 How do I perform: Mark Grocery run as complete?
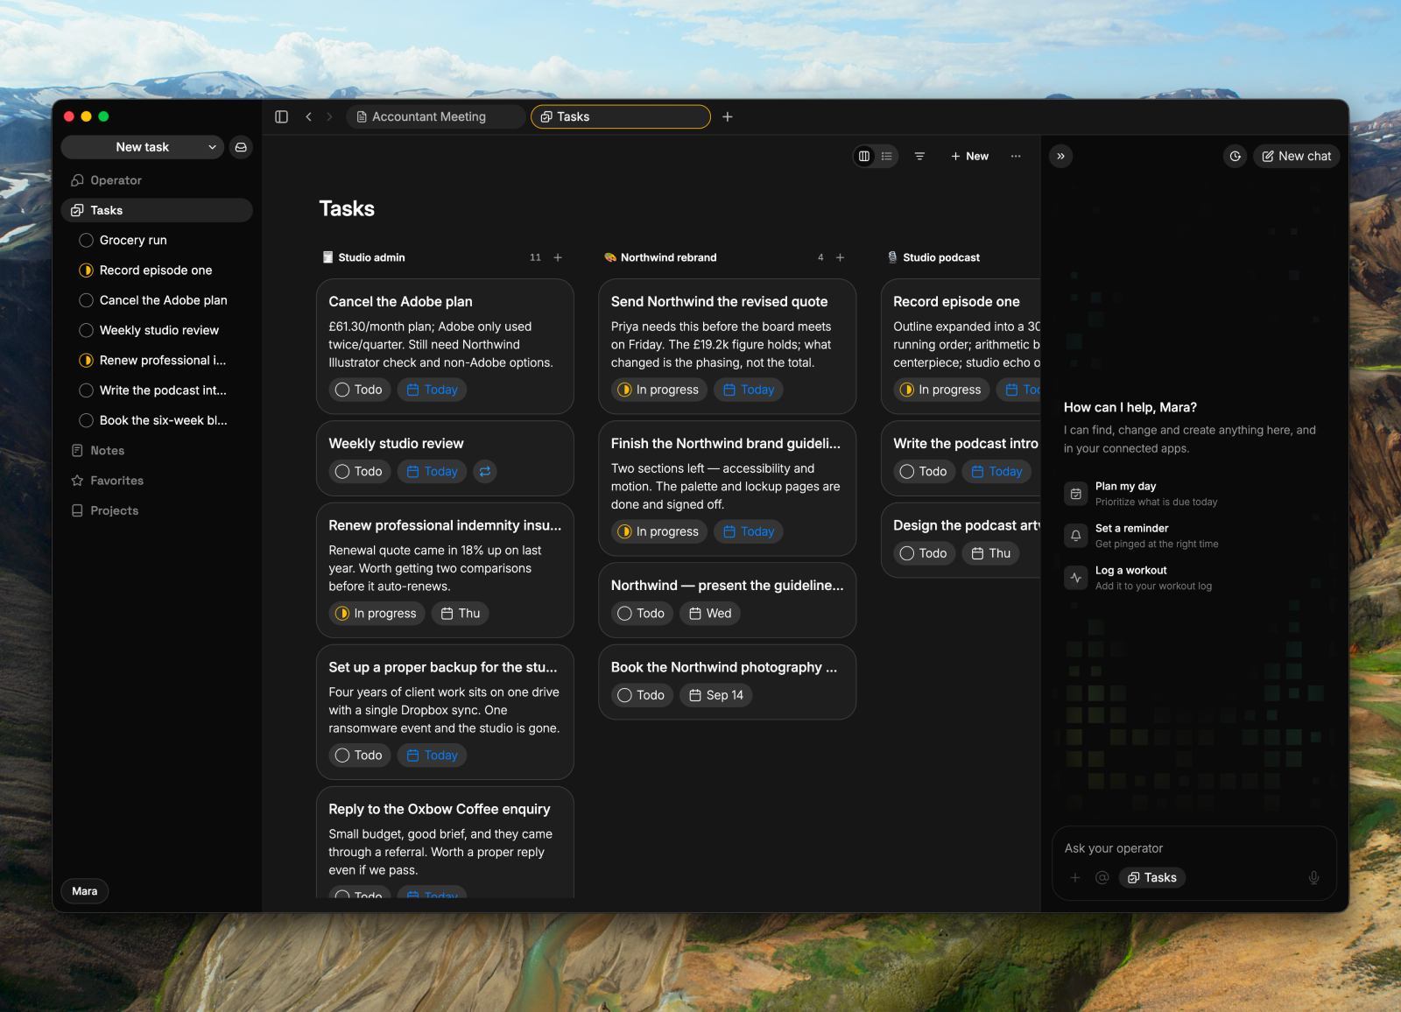86,240
